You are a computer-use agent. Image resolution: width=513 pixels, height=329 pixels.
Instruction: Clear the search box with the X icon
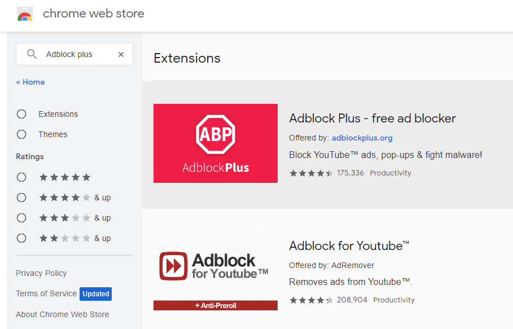121,54
